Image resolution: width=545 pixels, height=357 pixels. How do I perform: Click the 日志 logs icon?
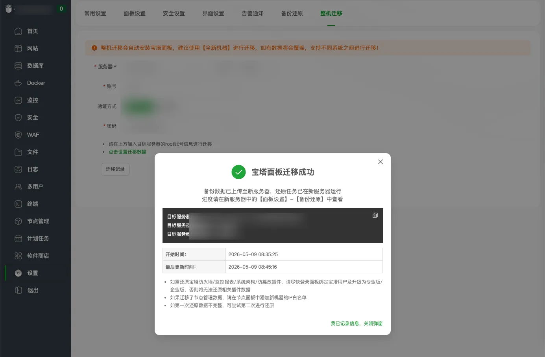(x=18, y=169)
